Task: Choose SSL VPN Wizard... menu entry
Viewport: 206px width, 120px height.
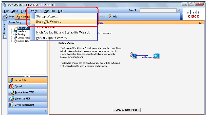Action: [x=64, y=27]
